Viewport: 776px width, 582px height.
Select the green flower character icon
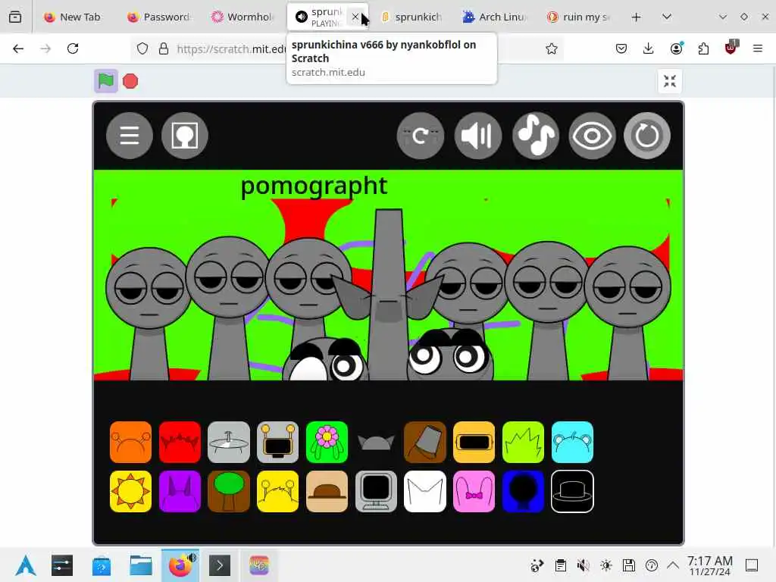pyautogui.click(x=327, y=442)
